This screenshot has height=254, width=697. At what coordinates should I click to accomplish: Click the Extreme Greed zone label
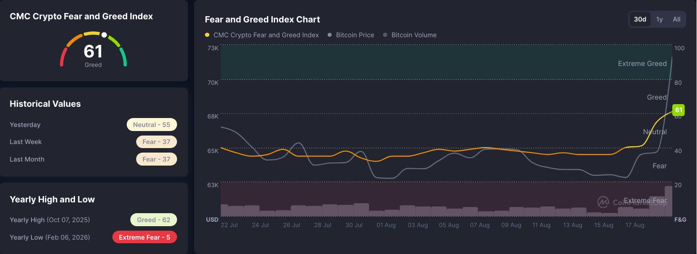coord(642,64)
